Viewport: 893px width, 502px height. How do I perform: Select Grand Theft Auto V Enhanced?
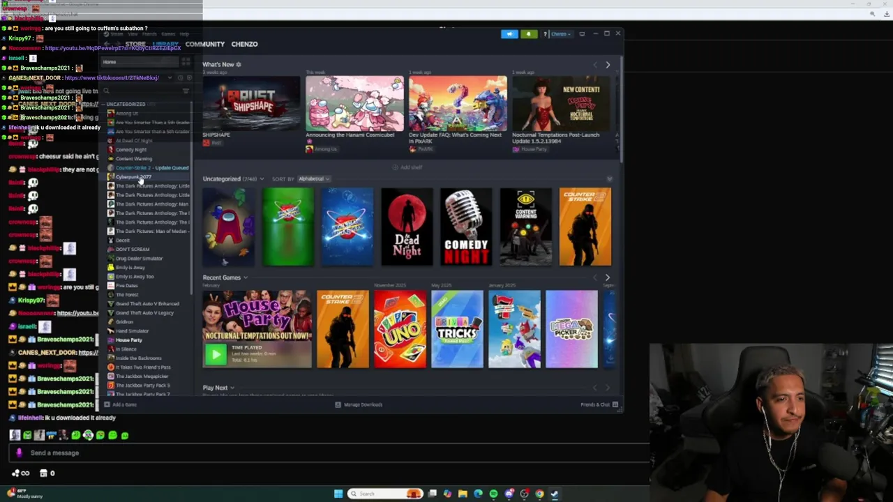(147, 304)
